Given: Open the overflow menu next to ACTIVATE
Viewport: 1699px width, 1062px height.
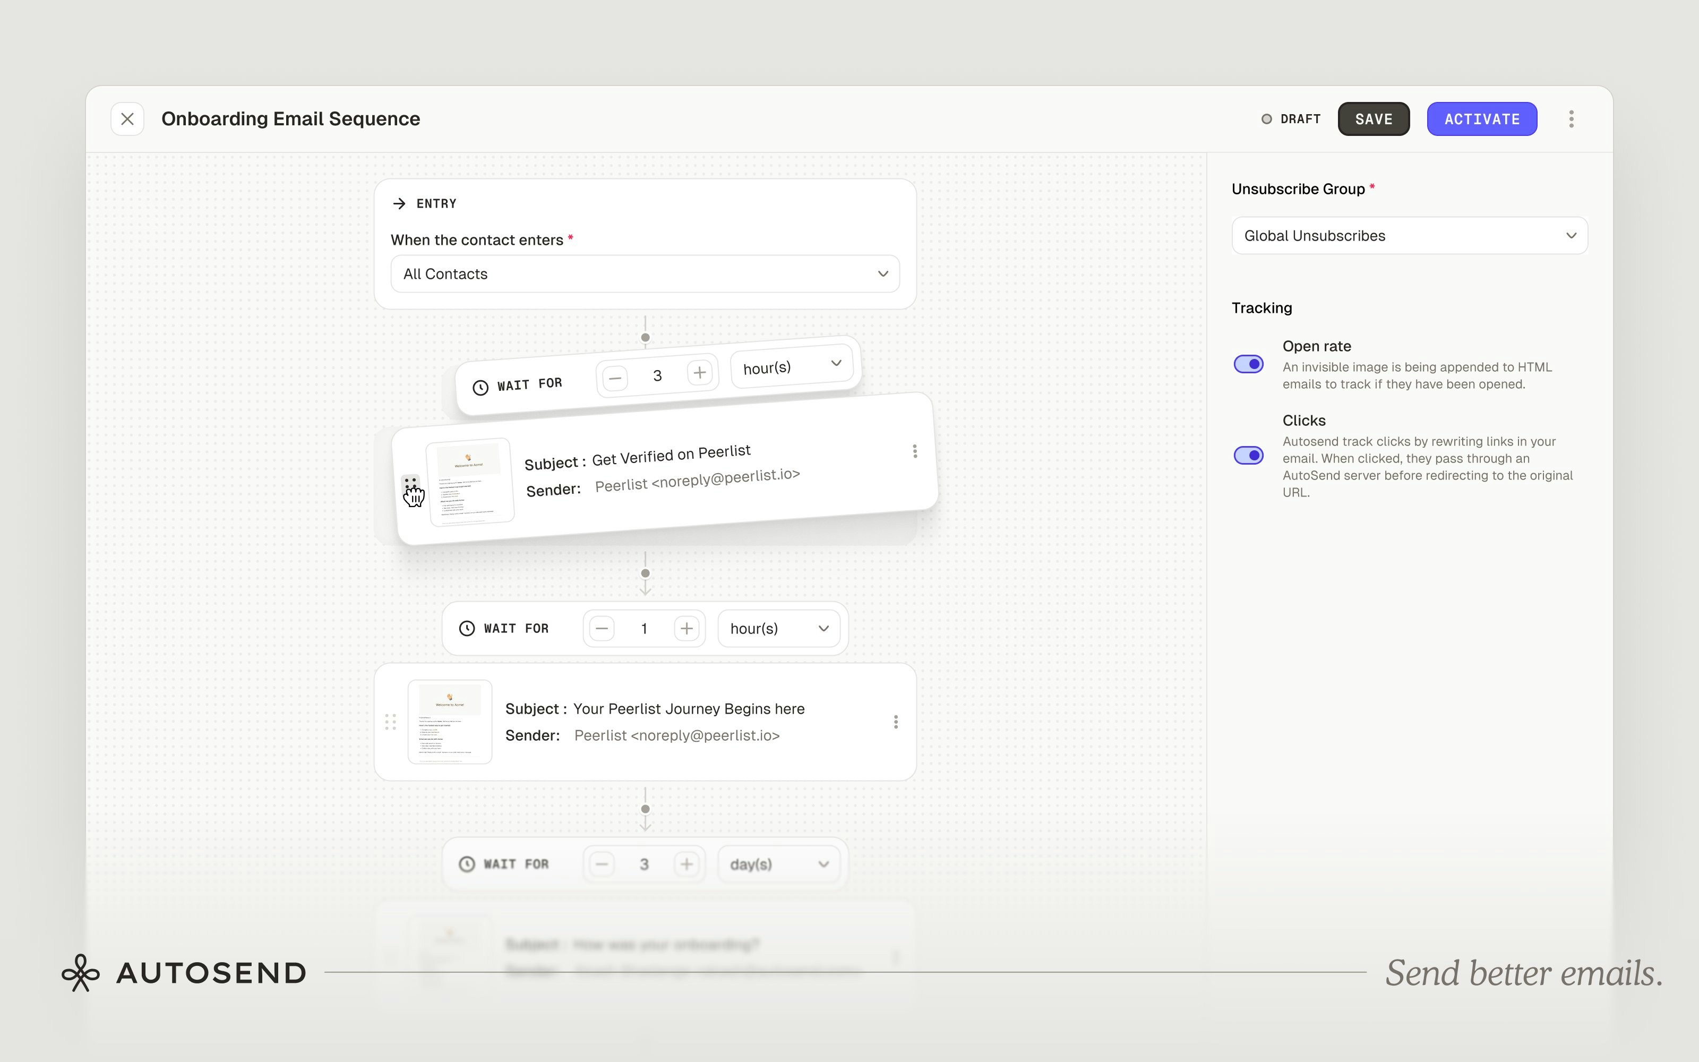Looking at the screenshot, I should tap(1572, 119).
